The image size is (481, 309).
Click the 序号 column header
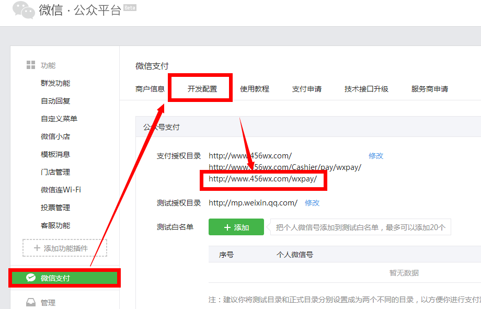[x=226, y=255]
